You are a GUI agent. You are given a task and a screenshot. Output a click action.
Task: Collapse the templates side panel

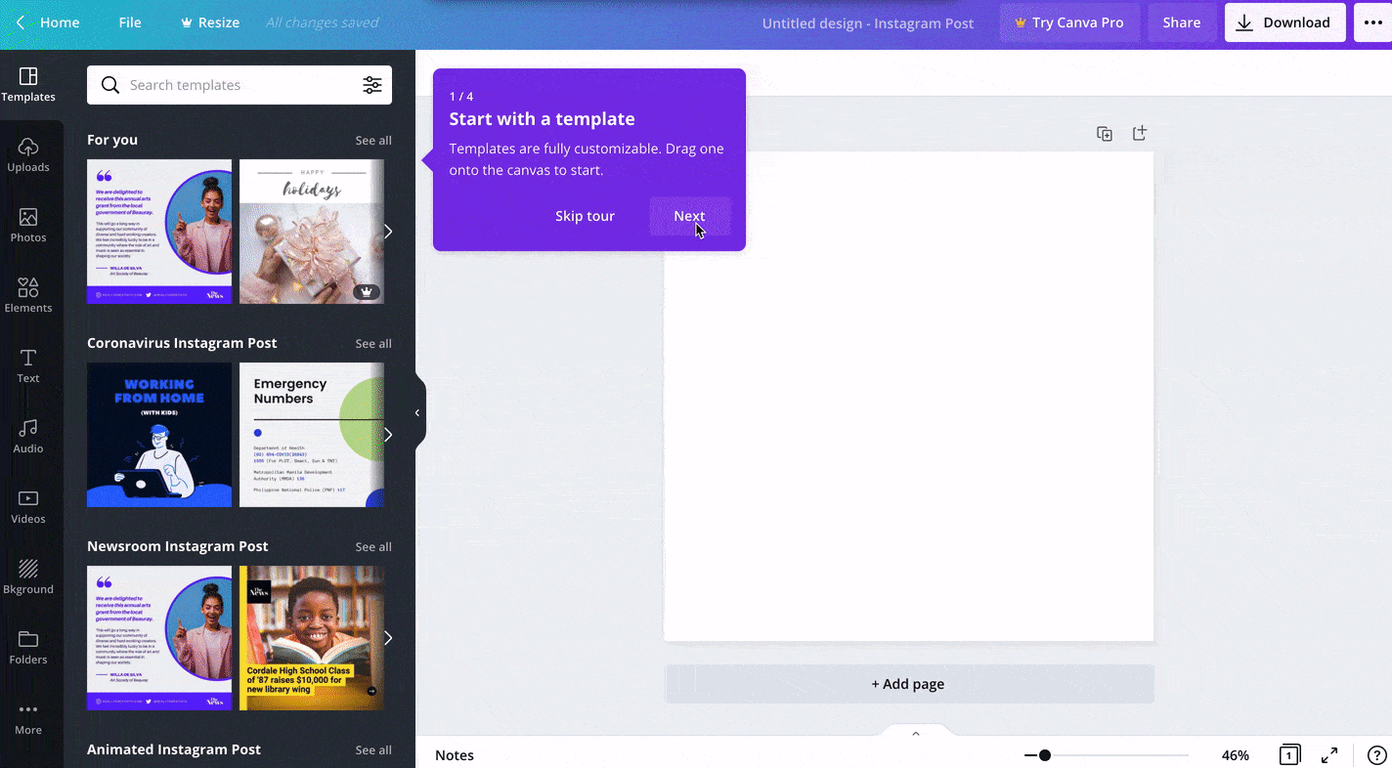416,411
